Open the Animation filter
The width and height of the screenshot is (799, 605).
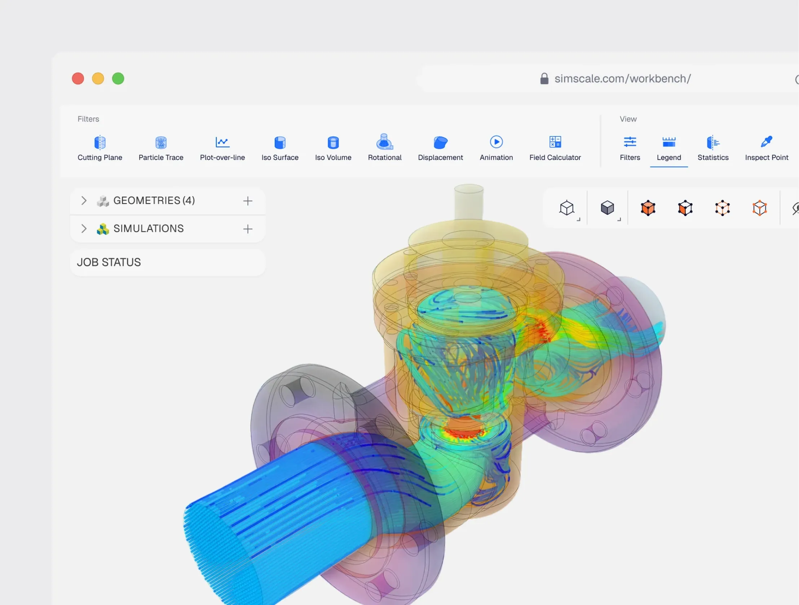(x=496, y=148)
